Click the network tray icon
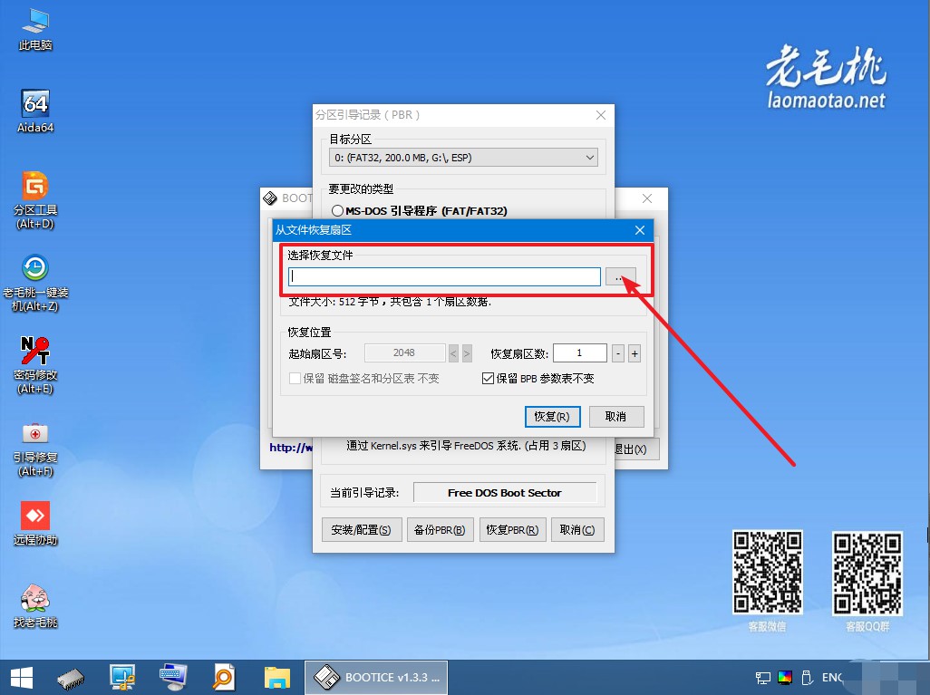The width and height of the screenshot is (930, 695). pos(762,677)
